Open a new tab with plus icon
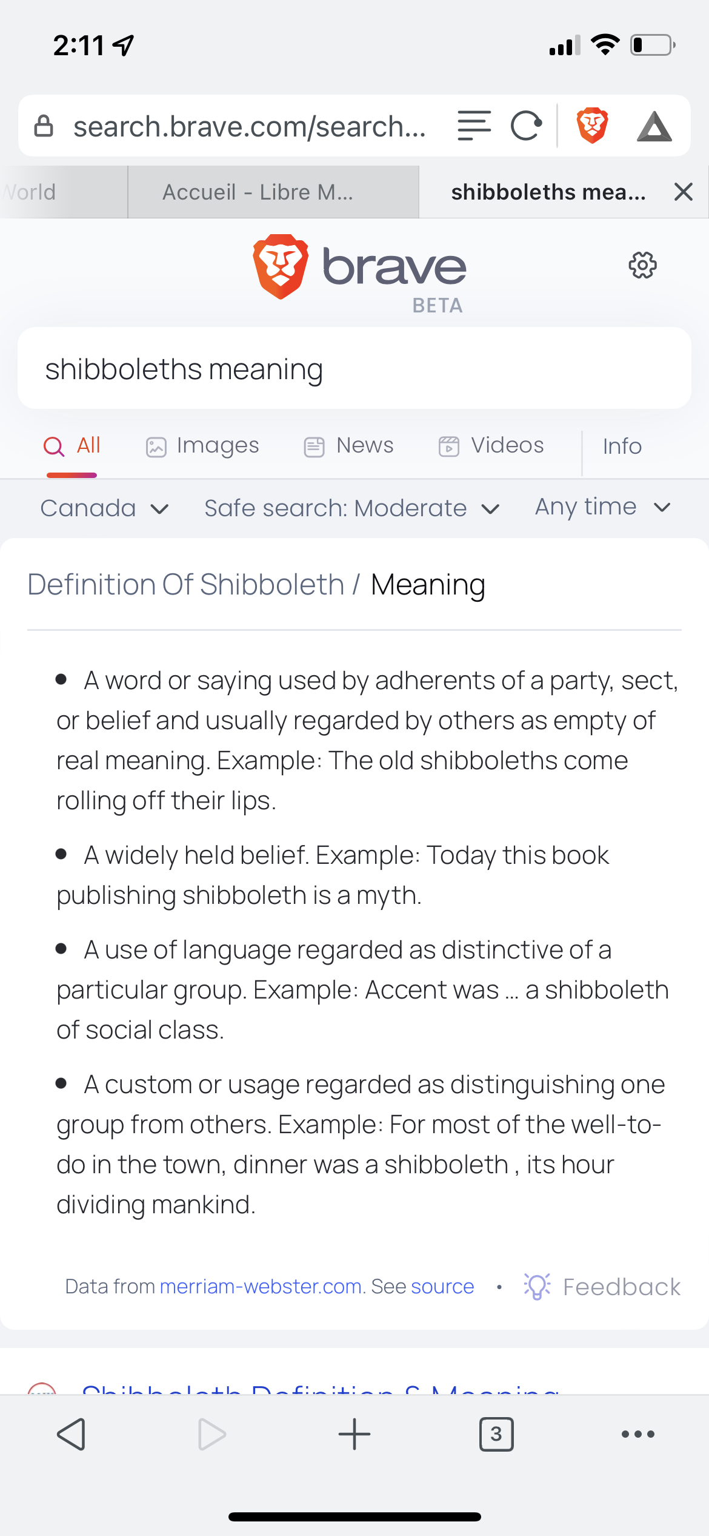 point(354,1434)
